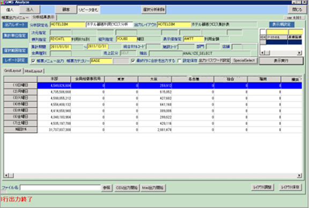The width and height of the screenshot is (309, 208).
Task: Toggle the 設定保存 checkbox
Action: coord(179,61)
